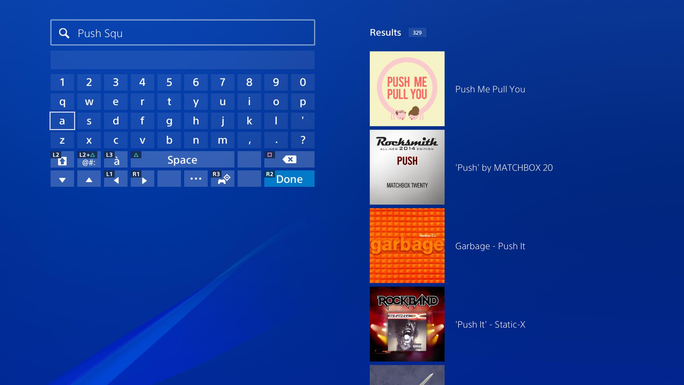Tap the letter r key

coord(142,102)
